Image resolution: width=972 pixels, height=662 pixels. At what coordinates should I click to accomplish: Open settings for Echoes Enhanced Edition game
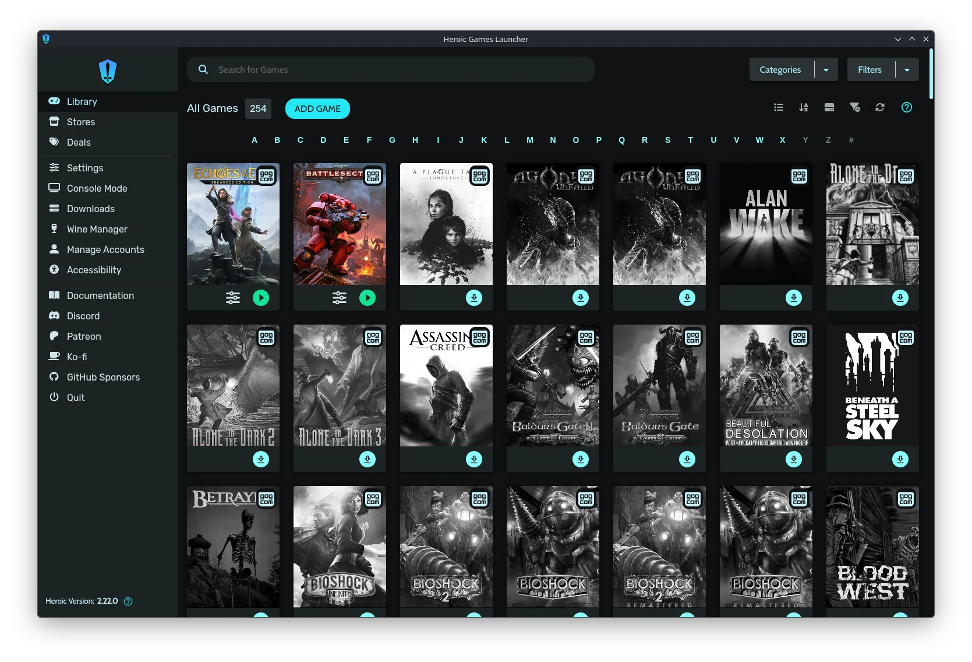tap(233, 298)
